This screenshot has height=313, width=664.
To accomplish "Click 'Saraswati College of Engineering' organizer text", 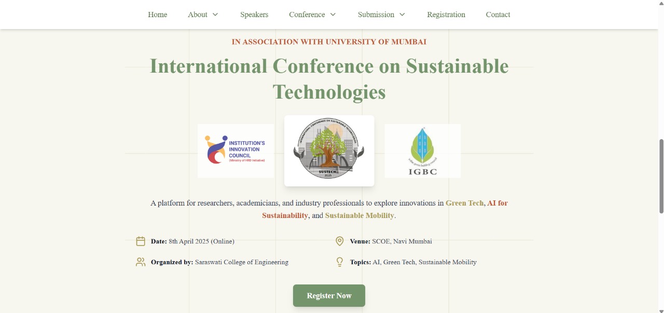I will 242,262.
